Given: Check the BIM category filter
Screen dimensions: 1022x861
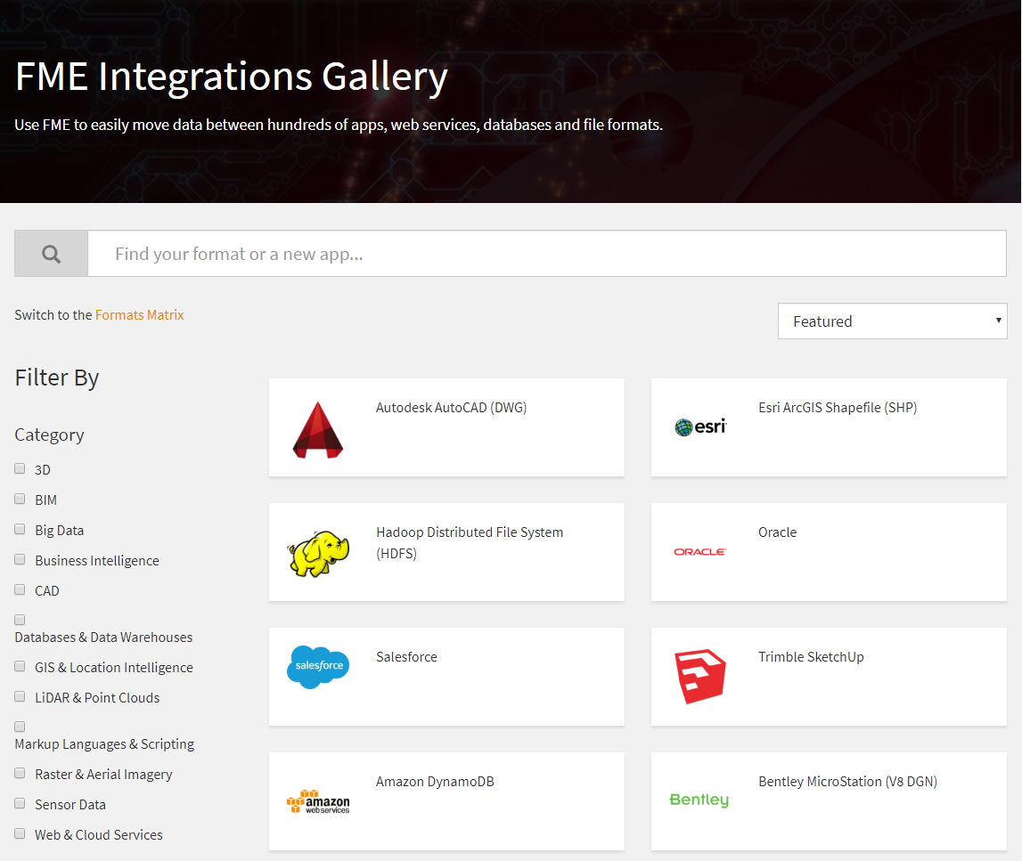Looking at the screenshot, I should (x=20, y=499).
